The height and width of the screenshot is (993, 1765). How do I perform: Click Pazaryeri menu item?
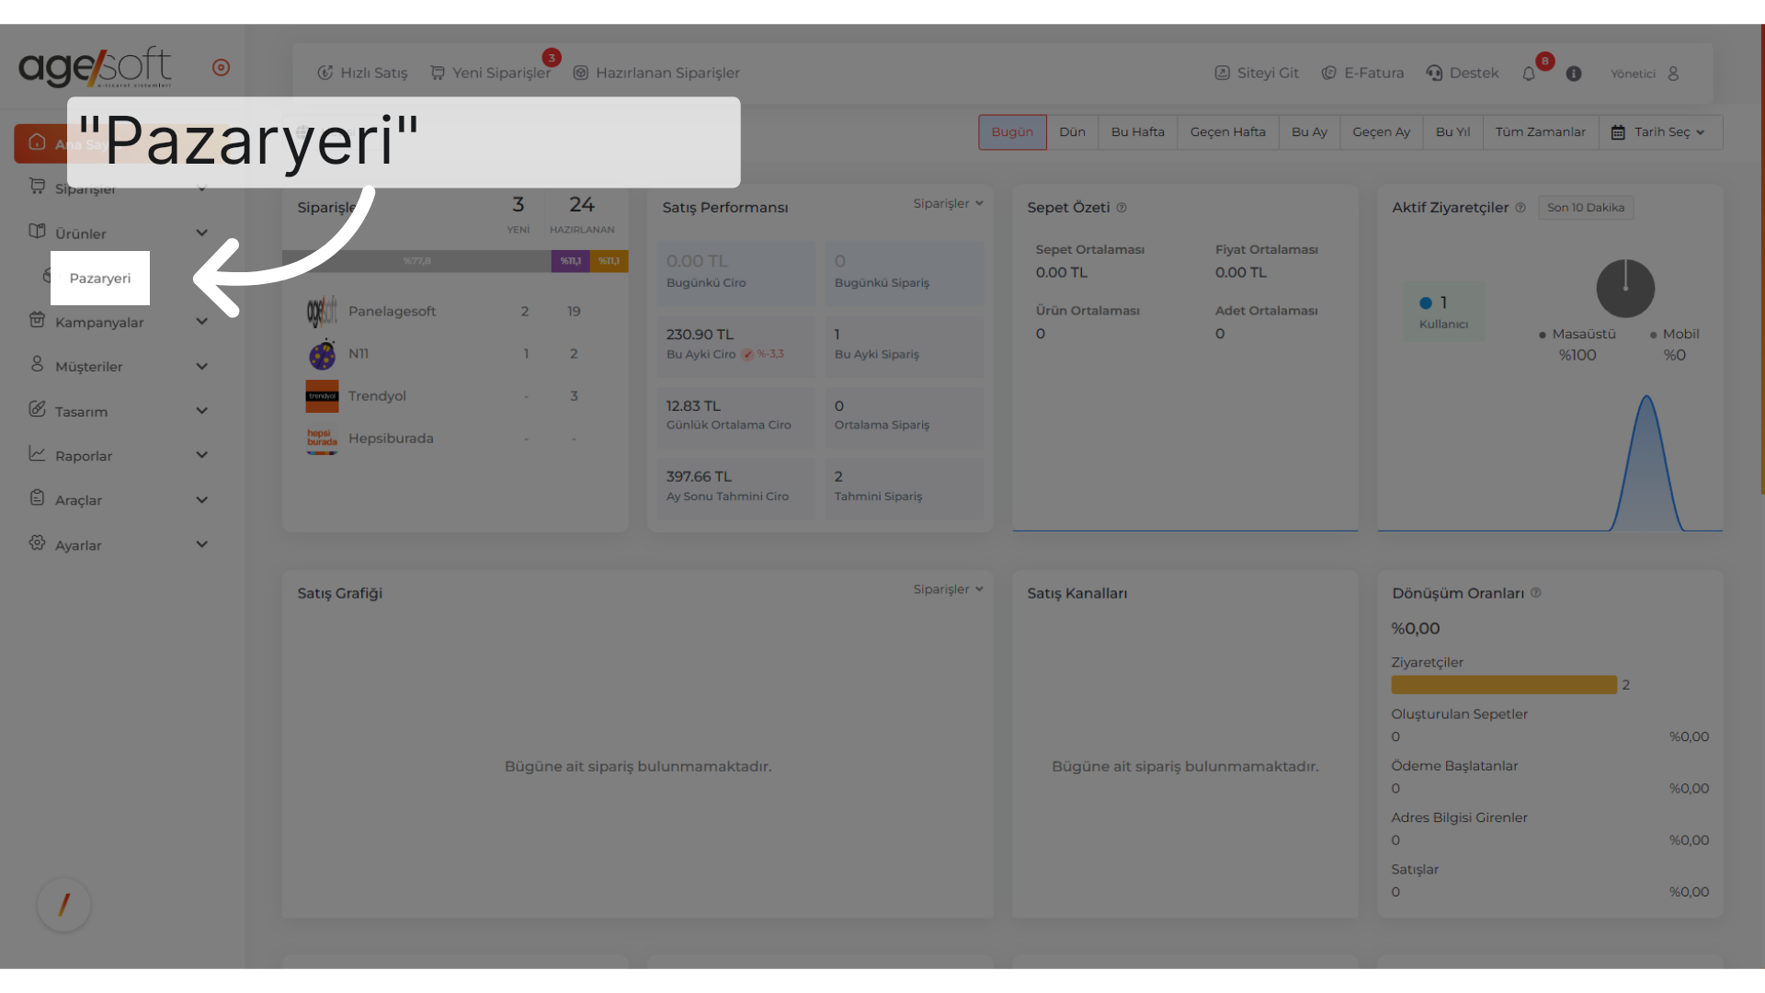pos(100,278)
